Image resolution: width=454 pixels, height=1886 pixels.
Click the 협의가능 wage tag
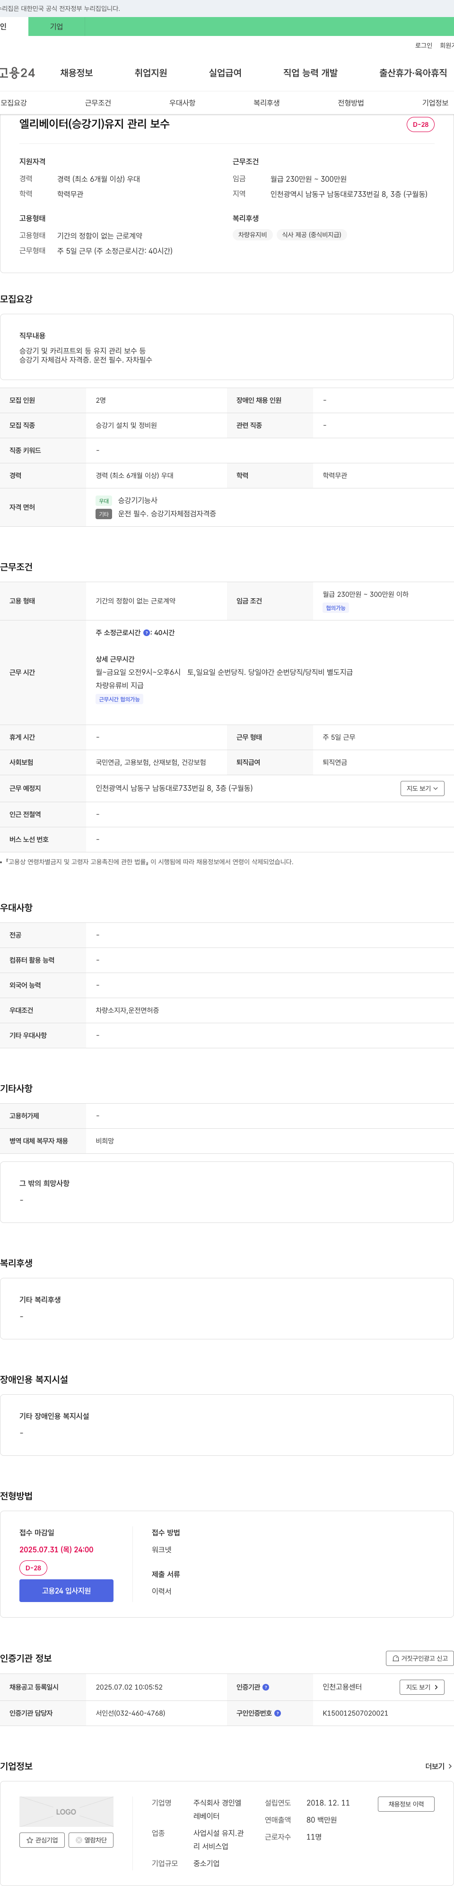[336, 609]
